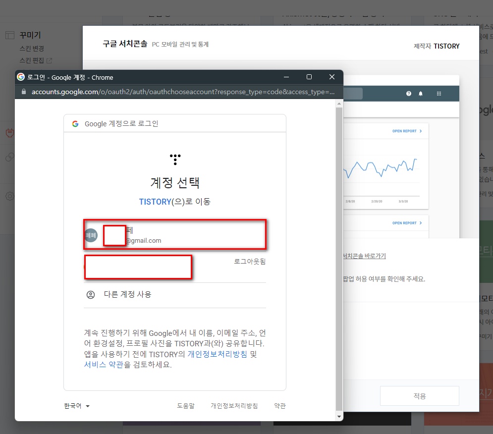Click the accounts.google.com URL address bar

click(x=183, y=92)
